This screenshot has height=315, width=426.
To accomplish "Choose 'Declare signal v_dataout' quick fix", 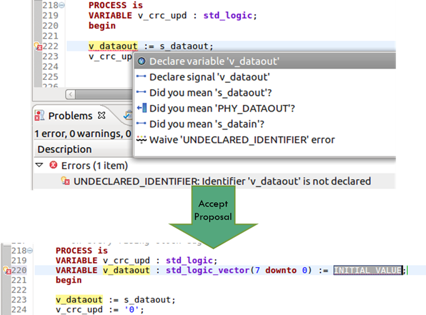I will click(x=265, y=77).
